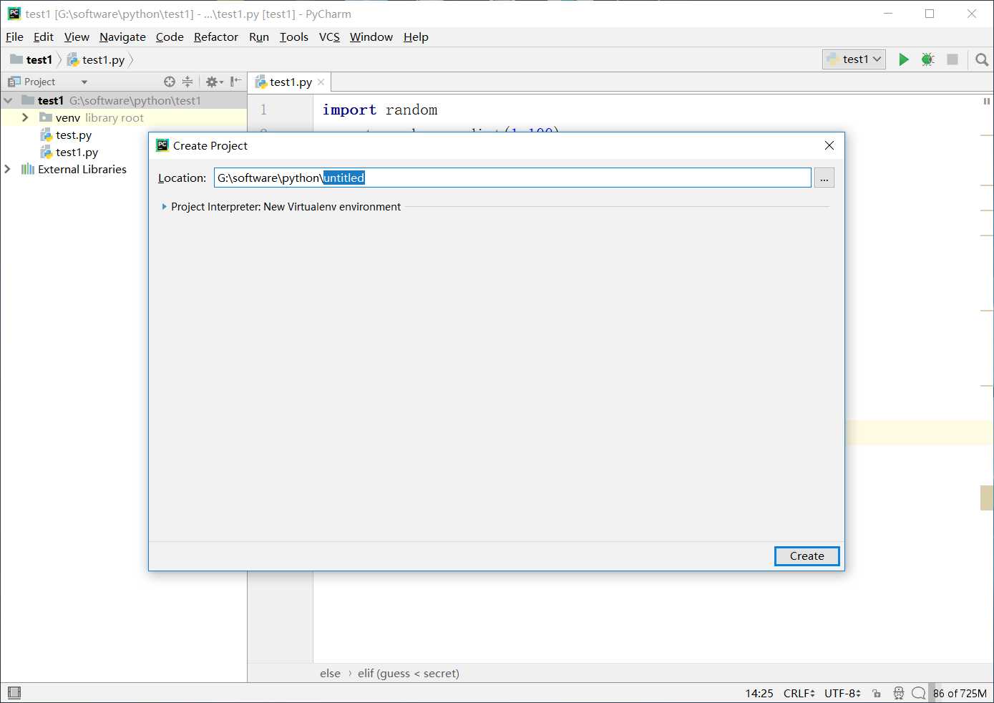Viewport: 994px width, 703px height.
Task: Change CRLF line separator in status bar
Action: [x=799, y=693]
